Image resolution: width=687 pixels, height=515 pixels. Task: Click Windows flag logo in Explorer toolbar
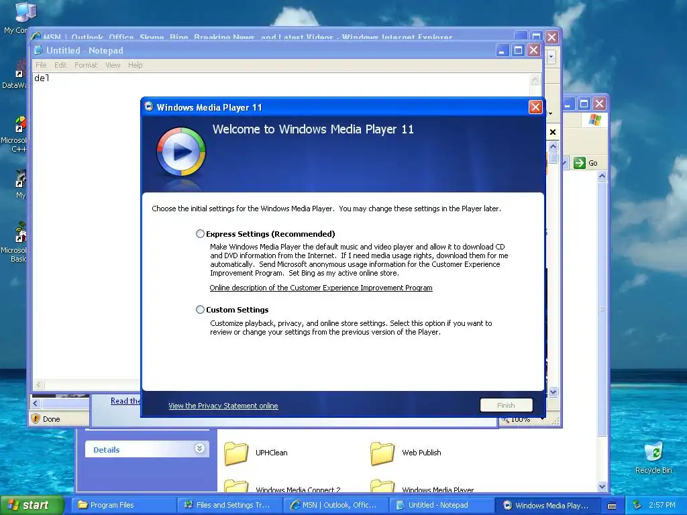tap(594, 119)
